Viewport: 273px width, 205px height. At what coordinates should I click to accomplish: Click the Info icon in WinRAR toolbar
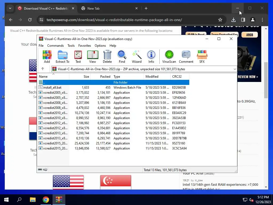[x=151, y=57]
